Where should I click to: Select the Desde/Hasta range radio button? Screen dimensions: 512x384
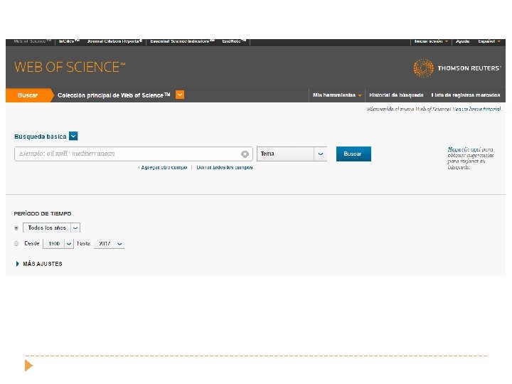[16, 244]
